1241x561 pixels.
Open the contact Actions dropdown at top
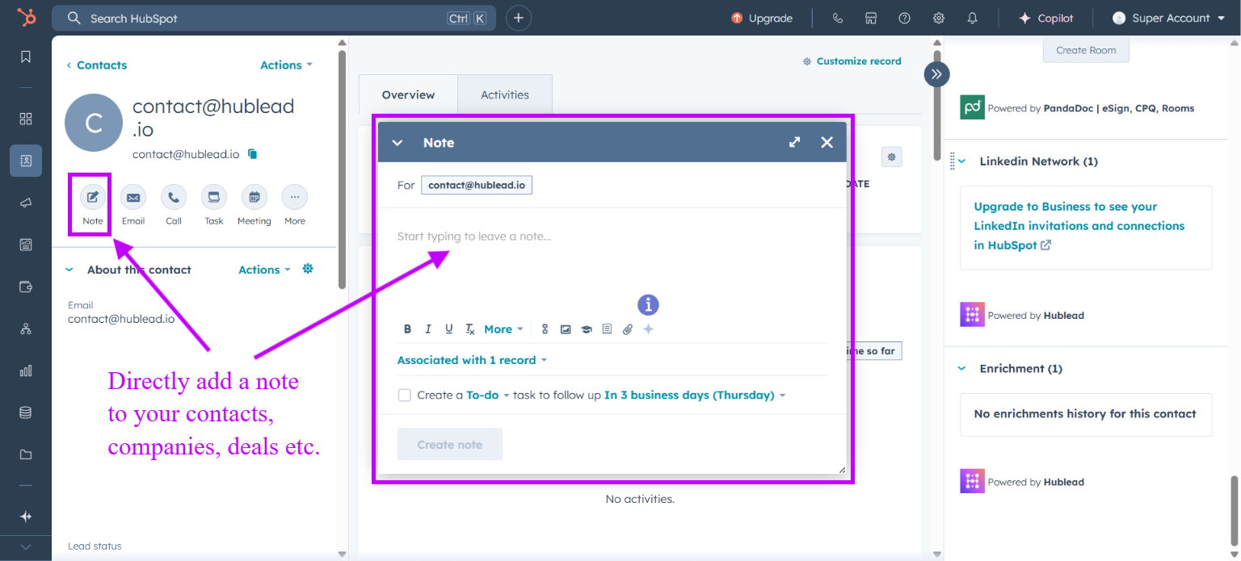(x=286, y=65)
